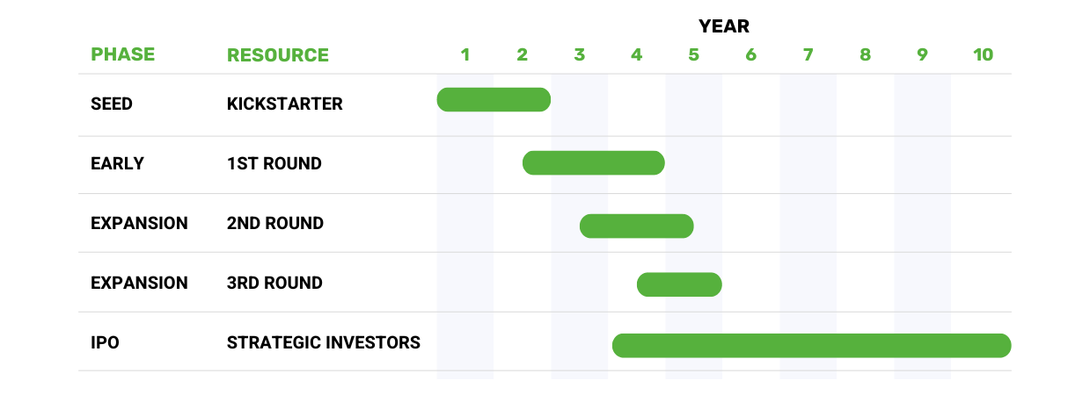This screenshot has width=1090, height=395.
Task: Click the SEED phase label
Action: pyautogui.click(x=112, y=104)
